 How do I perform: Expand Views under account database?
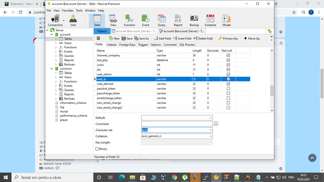click(x=56, y=43)
